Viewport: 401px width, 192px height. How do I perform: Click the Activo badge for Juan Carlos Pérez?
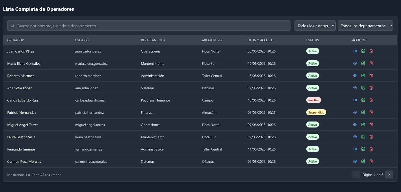click(313, 51)
